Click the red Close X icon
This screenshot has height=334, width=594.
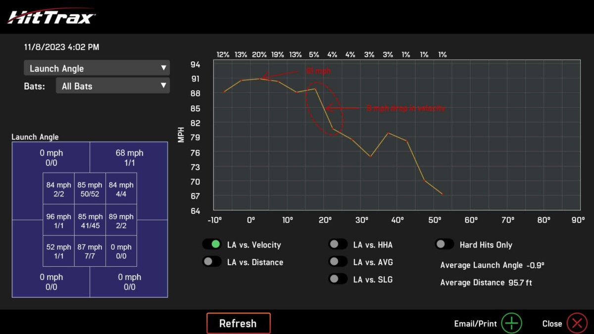click(577, 323)
